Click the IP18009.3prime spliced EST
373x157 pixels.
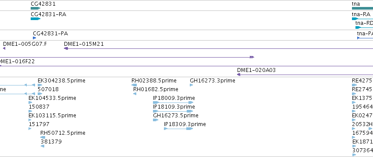pos(173,102)
